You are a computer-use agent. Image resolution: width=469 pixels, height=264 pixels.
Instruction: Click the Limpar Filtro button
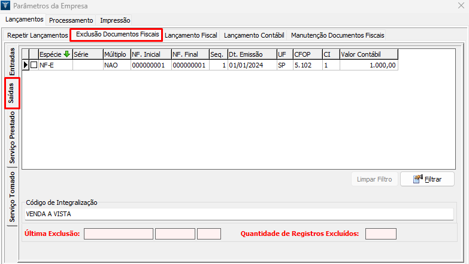(x=374, y=179)
